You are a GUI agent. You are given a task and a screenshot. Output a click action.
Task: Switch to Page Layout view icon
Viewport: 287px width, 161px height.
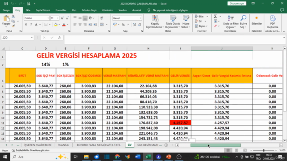coord(236,150)
